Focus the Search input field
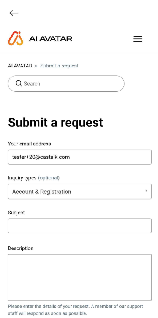158x318 pixels. 66,83
